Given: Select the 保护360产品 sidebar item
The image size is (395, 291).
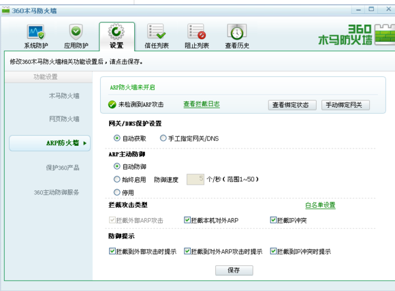Looking at the screenshot, I should point(63,168).
